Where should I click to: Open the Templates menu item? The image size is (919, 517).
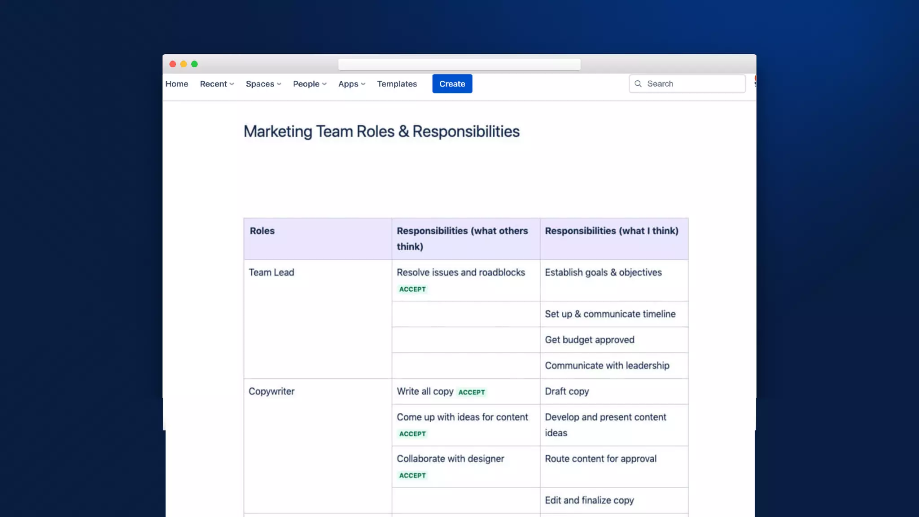[397, 84]
